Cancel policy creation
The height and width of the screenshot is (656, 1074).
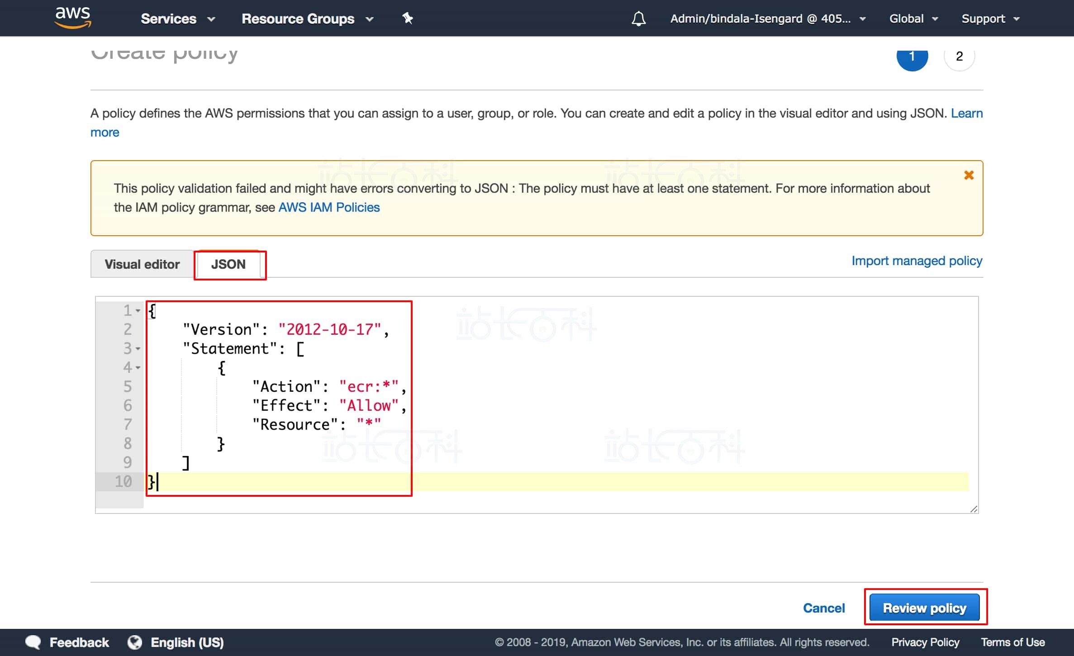point(823,608)
